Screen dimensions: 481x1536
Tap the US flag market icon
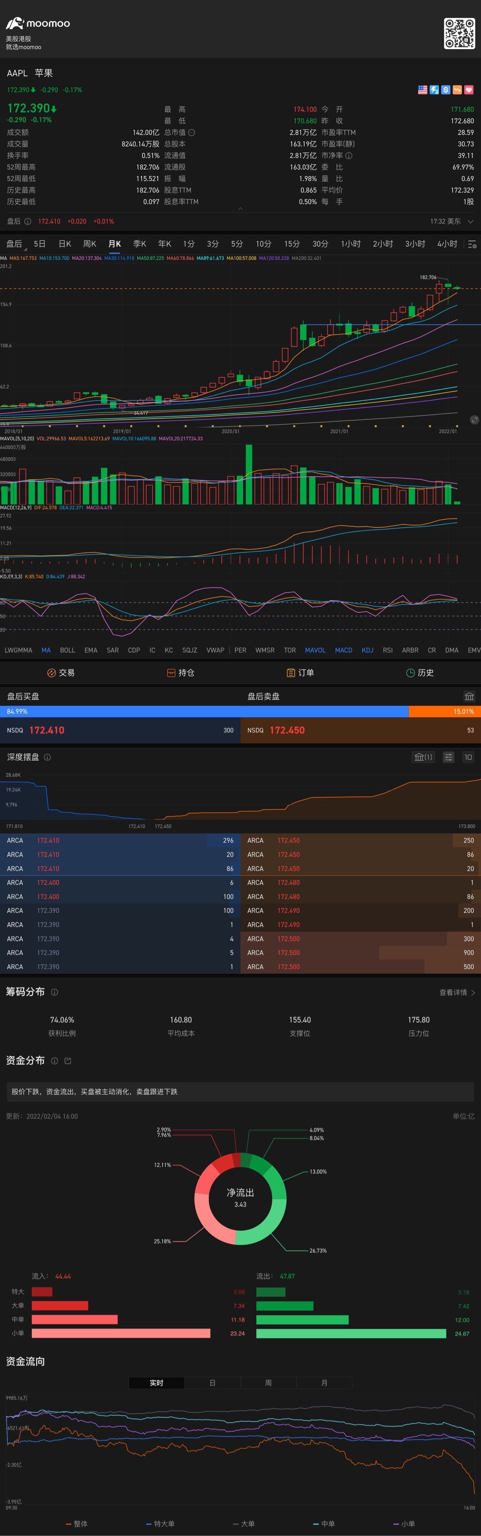click(423, 90)
